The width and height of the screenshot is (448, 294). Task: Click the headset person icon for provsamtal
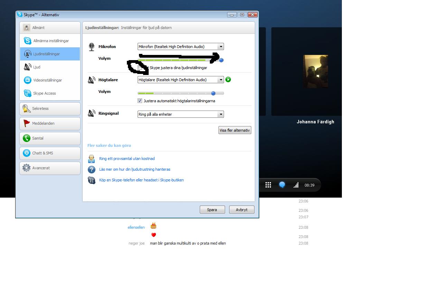pos(92,159)
